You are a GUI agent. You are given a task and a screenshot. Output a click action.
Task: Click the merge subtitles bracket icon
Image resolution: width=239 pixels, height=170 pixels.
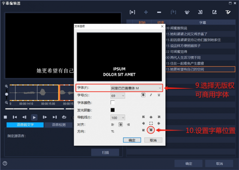click(x=173, y=12)
